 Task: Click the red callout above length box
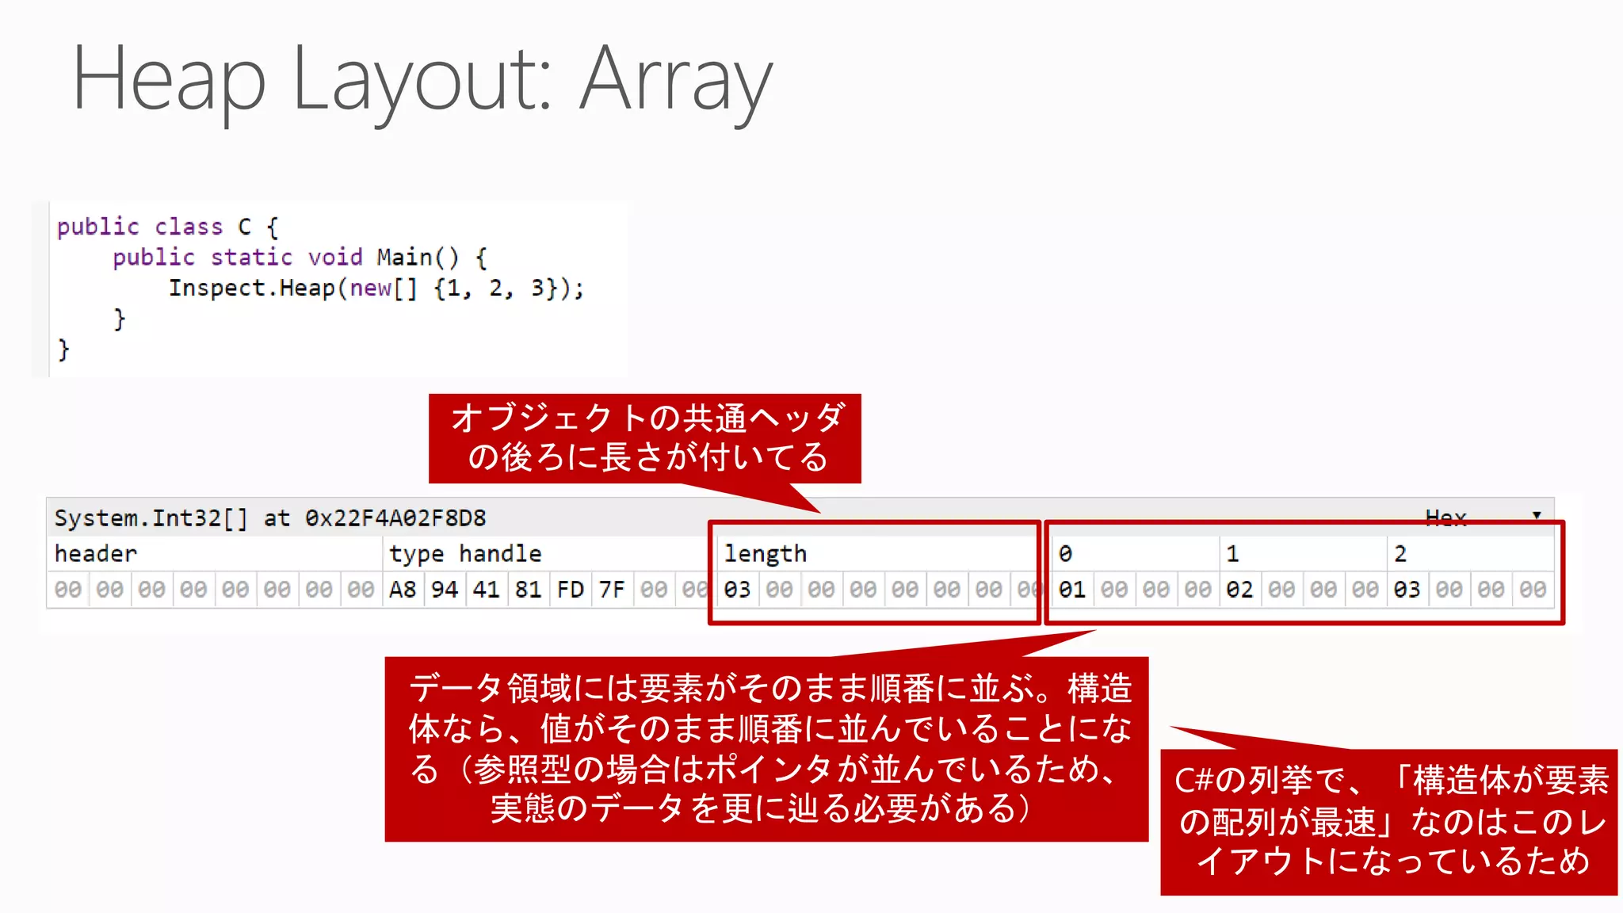pos(644,437)
